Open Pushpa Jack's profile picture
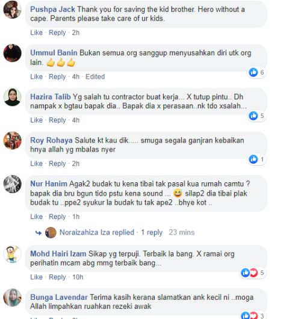Screen dimensions: 281x319 click(13, 10)
